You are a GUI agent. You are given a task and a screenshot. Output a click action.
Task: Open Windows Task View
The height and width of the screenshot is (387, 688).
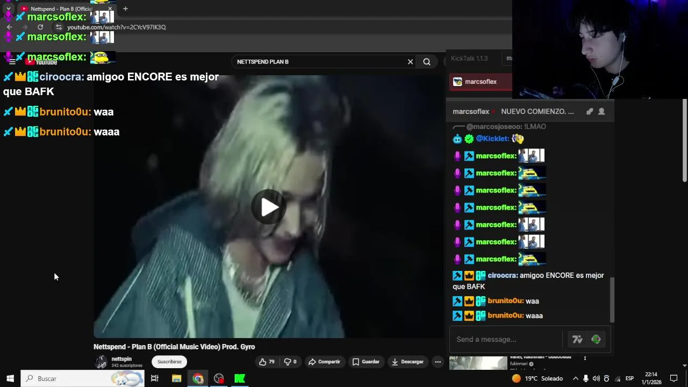154,378
